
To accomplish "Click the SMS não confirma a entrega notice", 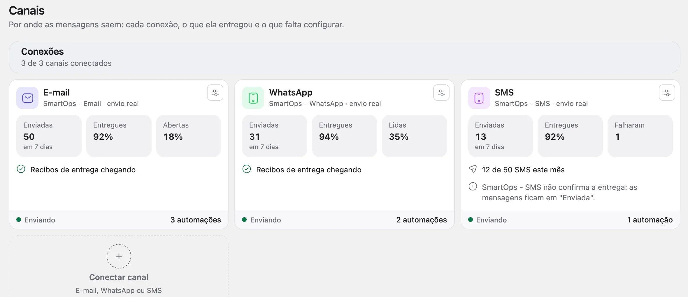I will [x=559, y=192].
